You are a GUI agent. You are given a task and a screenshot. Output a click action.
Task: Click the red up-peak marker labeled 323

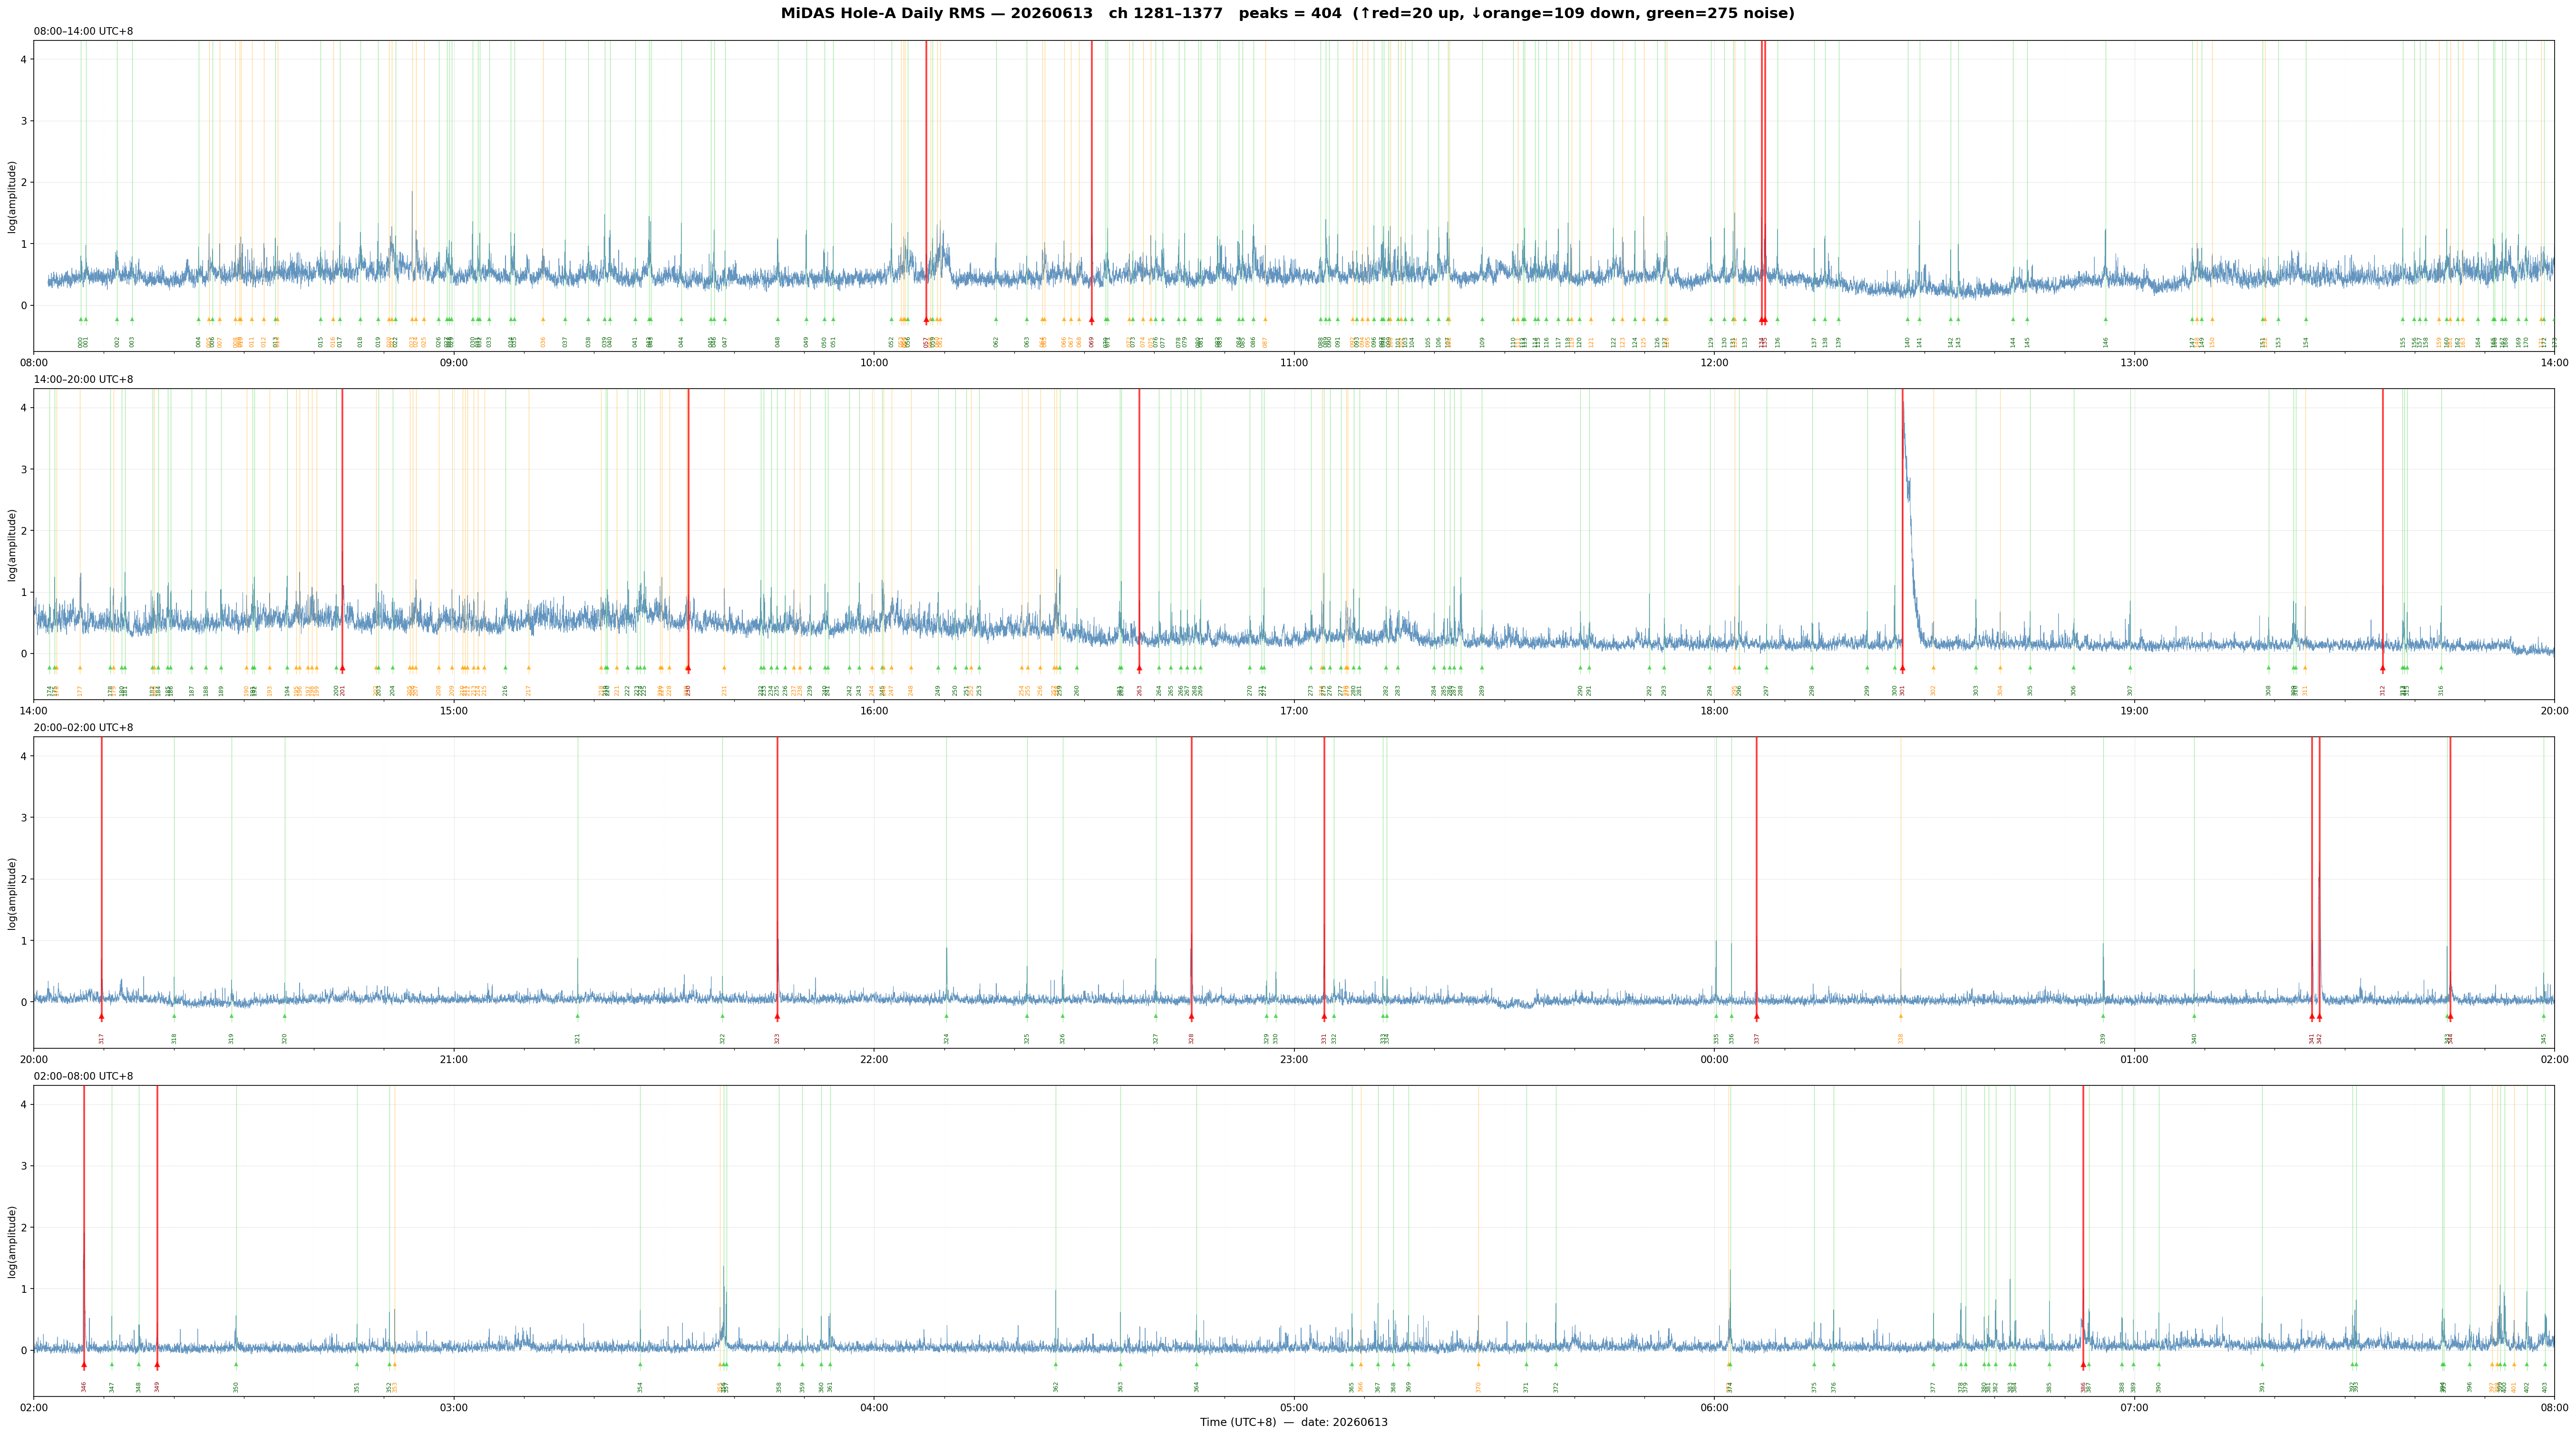(x=777, y=1017)
